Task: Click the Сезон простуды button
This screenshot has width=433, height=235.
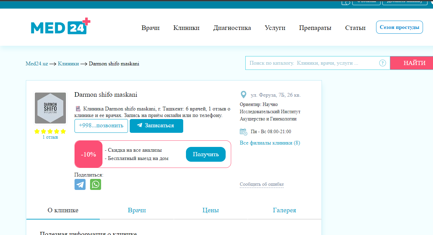Action: [399, 27]
